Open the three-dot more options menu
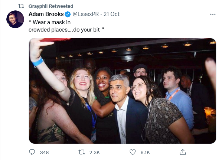The image size is (222, 160). pyautogui.click(x=213, y=14)
